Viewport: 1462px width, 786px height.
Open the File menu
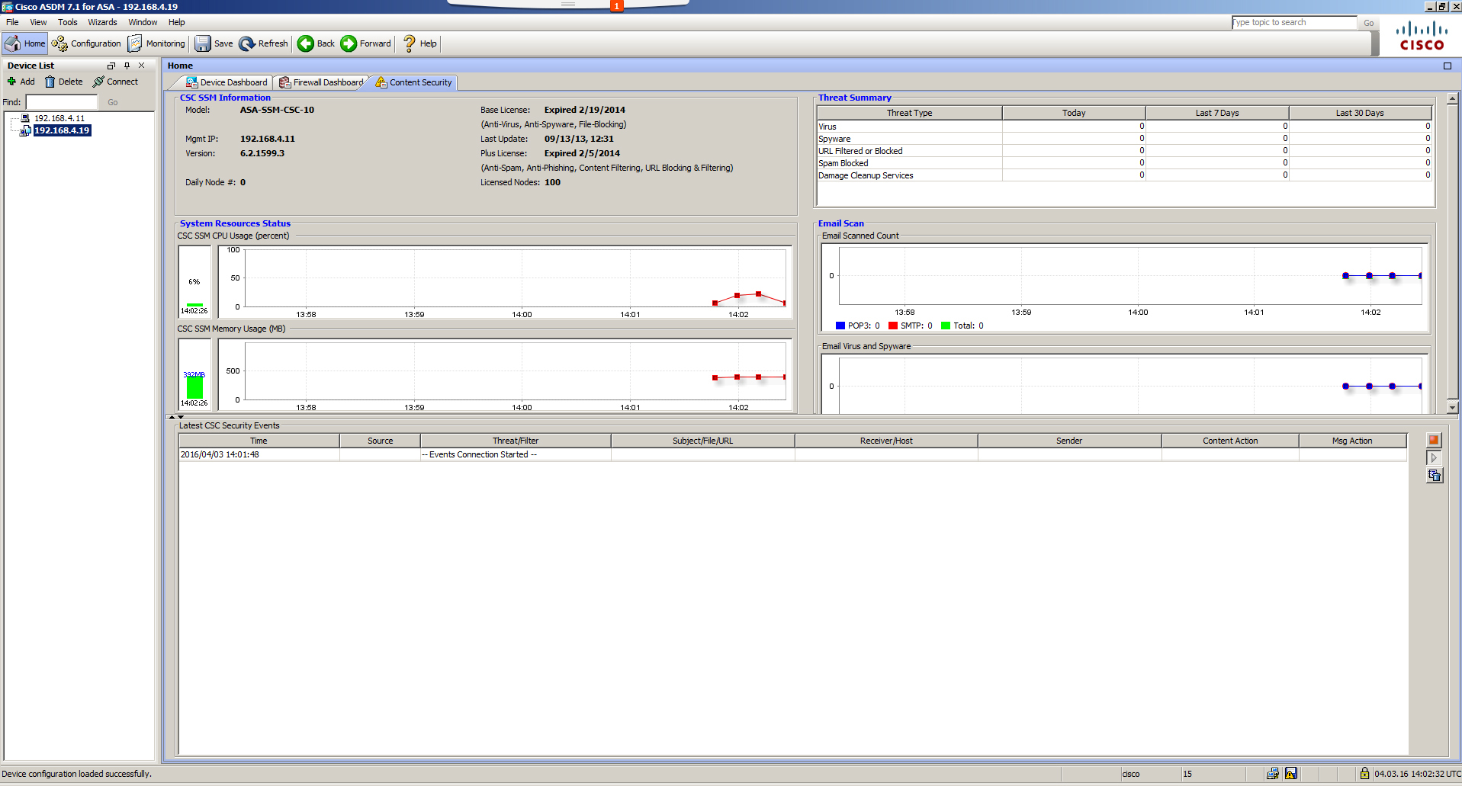coord(12,22)
